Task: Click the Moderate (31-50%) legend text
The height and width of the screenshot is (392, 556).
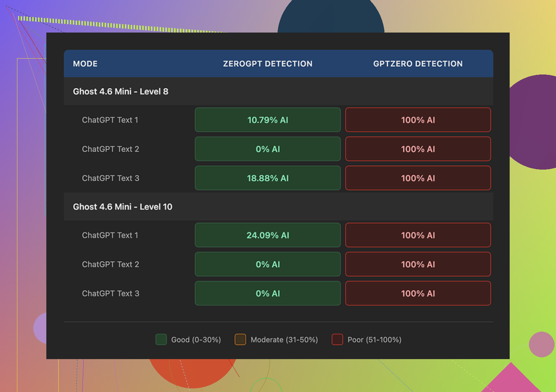Action: click(x=284, y=340)
